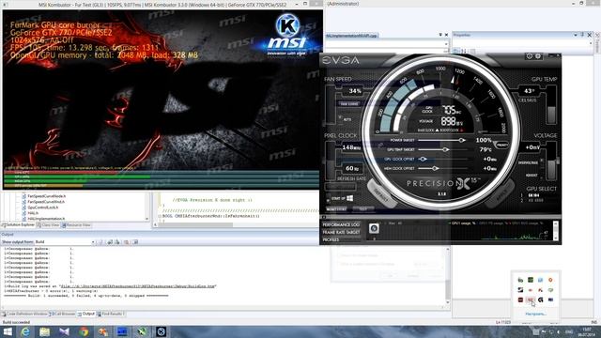601x338 pixels.
Task: Open Show output from Build dropdown
Action: pyautogui.click(x=93, y=242)
